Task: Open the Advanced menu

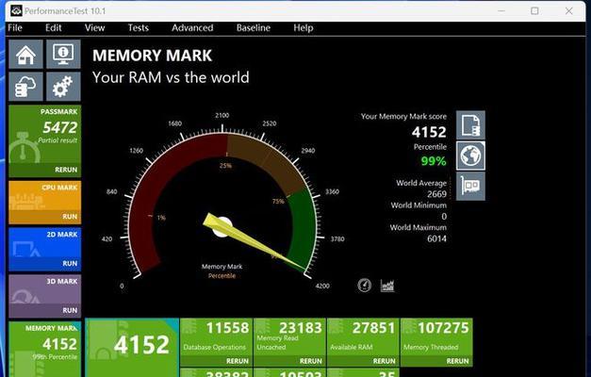Action: coord(192,28)
